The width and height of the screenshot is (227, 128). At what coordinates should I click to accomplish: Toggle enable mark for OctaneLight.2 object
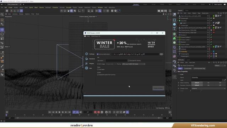(x=211, y=54)
